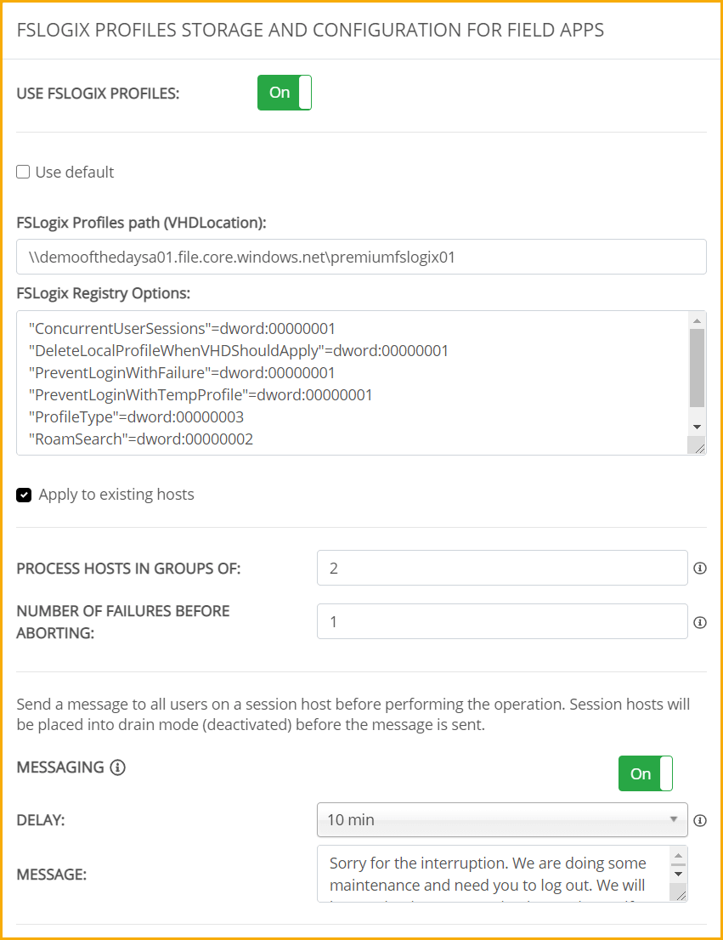Click the FSLogix Profiles Storage heading
723x940 pixels.
point(311,30)
